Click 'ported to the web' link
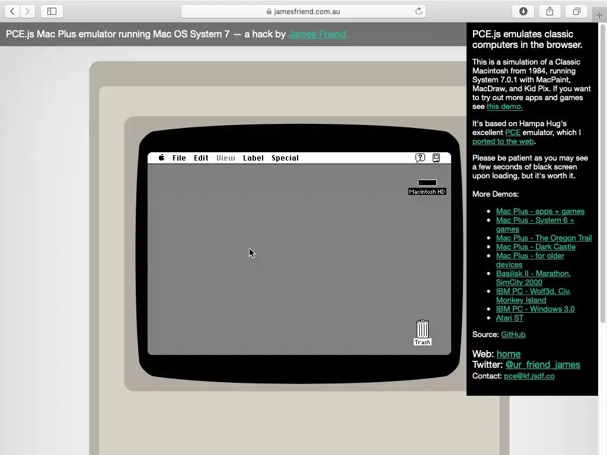This screenshot has height=455, width=607. click(x=503, y=141)
